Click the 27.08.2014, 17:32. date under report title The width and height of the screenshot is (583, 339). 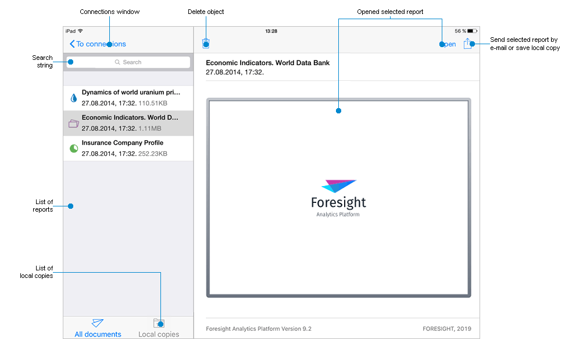tap(235, 72)
